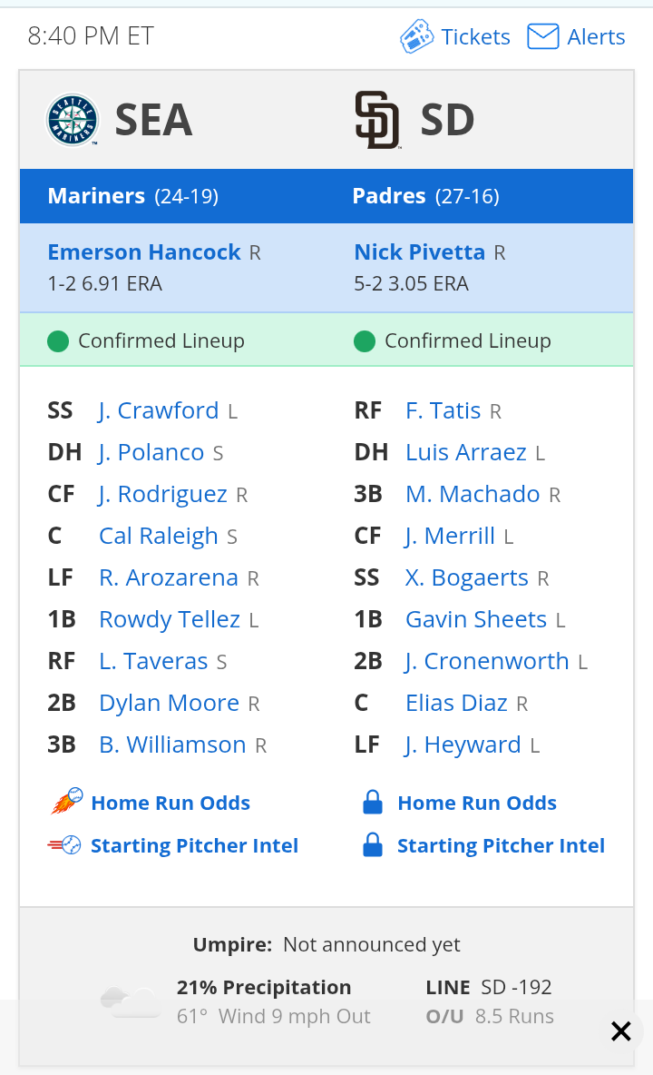The image size is (653, 1075).
Task: Close the bottom banner with the X
Action: (621, 1031)
